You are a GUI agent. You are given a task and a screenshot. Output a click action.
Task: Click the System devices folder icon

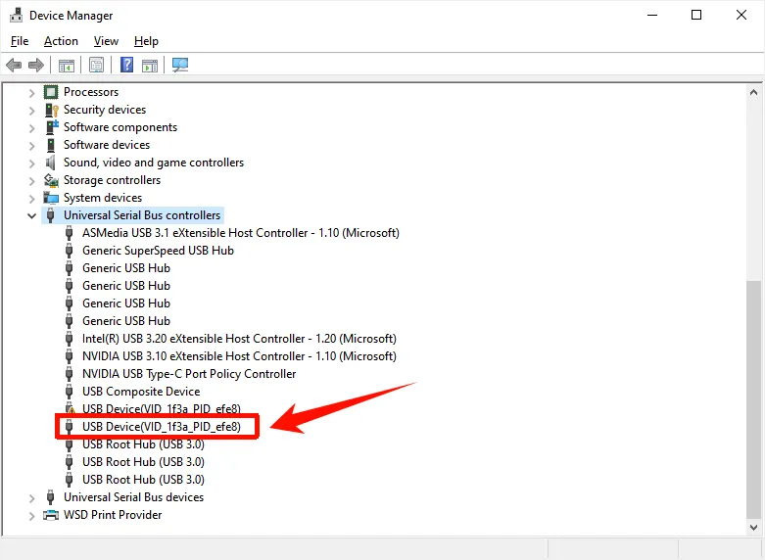click(x=51, y=198)
